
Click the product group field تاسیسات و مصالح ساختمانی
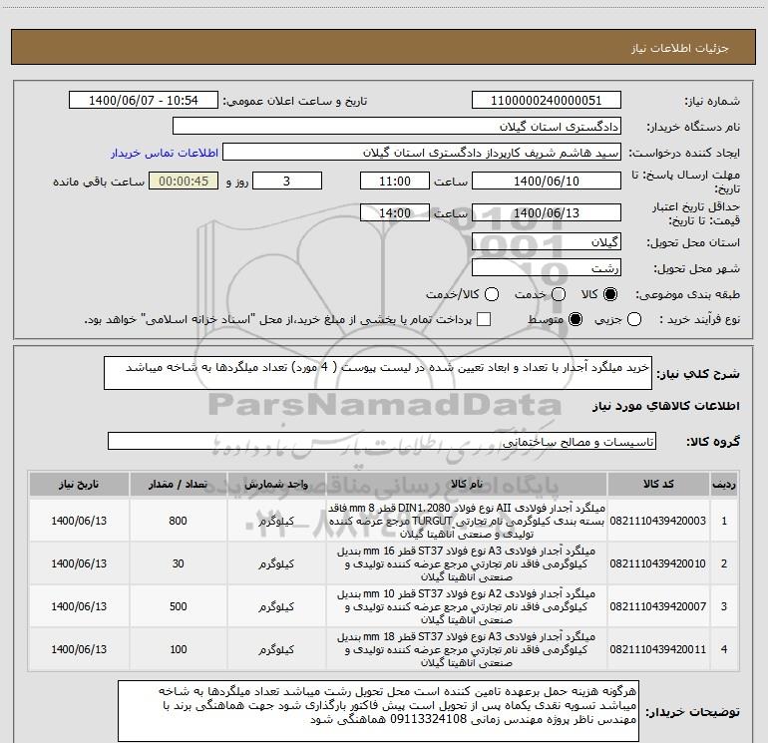[382, 441]
